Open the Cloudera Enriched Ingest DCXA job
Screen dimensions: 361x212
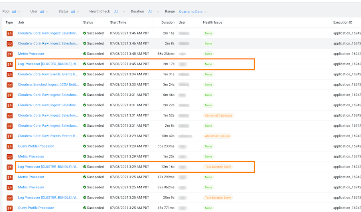pos(48,85)
